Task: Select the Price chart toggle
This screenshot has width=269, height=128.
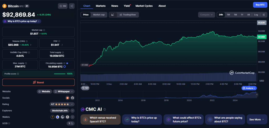Action: [x=86, y=15]
